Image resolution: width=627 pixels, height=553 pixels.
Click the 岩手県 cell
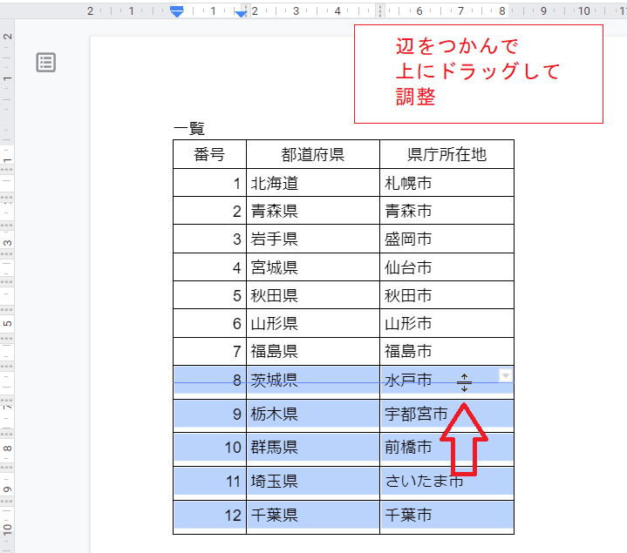(313, 239)
